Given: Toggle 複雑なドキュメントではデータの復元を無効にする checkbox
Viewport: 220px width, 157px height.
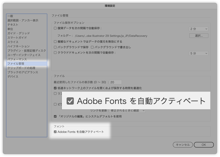Looking at the screenshot, I should 55,42.
